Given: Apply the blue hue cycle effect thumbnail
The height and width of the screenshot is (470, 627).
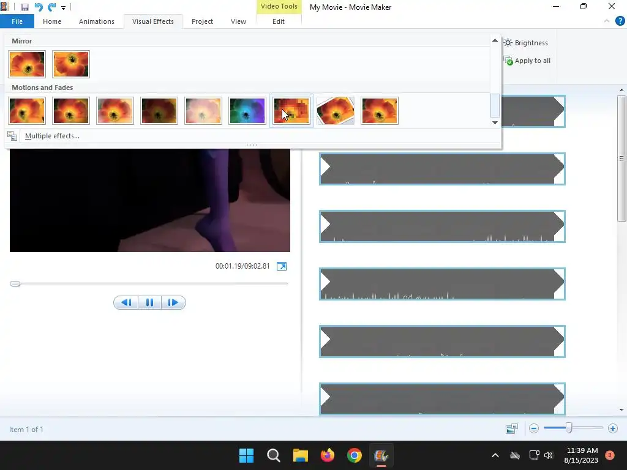Looking at the screenshot, I should tap(247, 111).
